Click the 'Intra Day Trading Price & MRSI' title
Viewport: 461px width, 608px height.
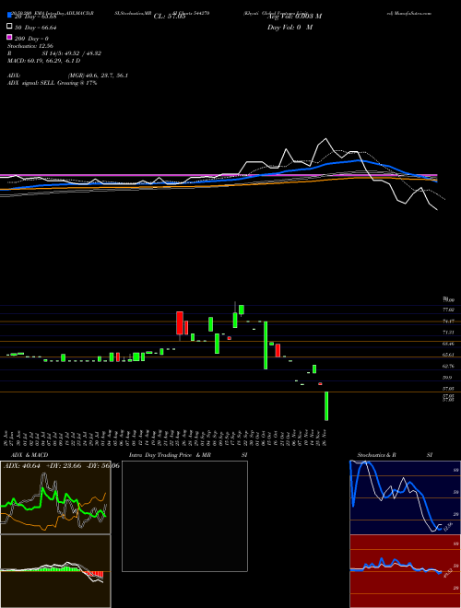tap(188, 455)
